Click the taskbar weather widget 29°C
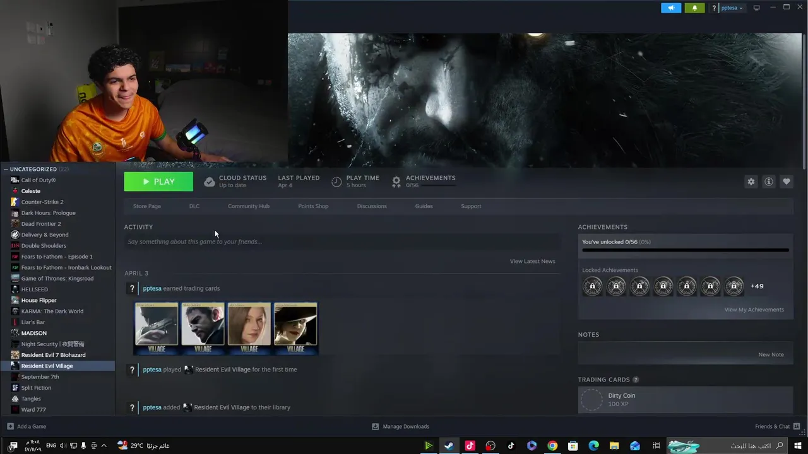The image size is (808, 454). (x=143, y=446)
